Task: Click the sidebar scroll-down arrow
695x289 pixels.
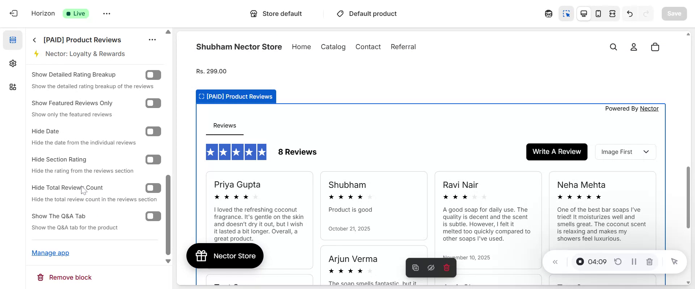Action: click(168, 261)
